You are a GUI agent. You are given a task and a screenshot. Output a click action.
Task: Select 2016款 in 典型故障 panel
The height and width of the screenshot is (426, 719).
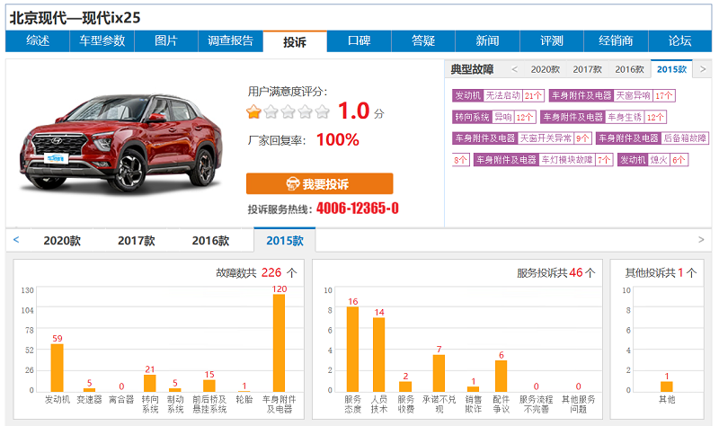[630, 69]
